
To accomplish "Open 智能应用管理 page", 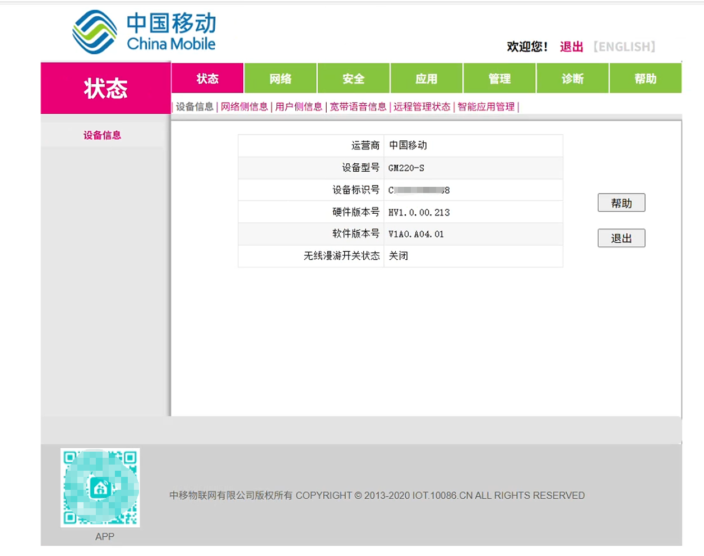I will click(486, 107).
